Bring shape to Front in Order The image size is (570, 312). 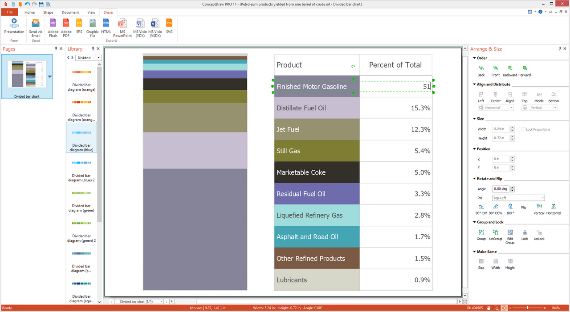point(496,70)
